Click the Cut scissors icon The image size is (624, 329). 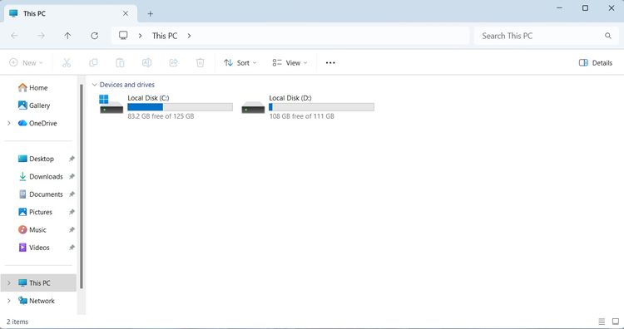point(67,63)
